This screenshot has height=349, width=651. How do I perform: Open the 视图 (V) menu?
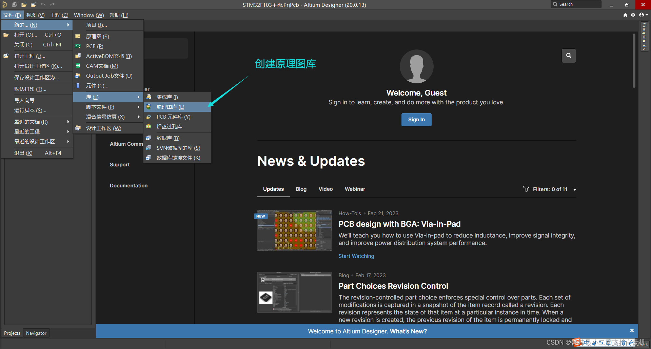point(35,15)
